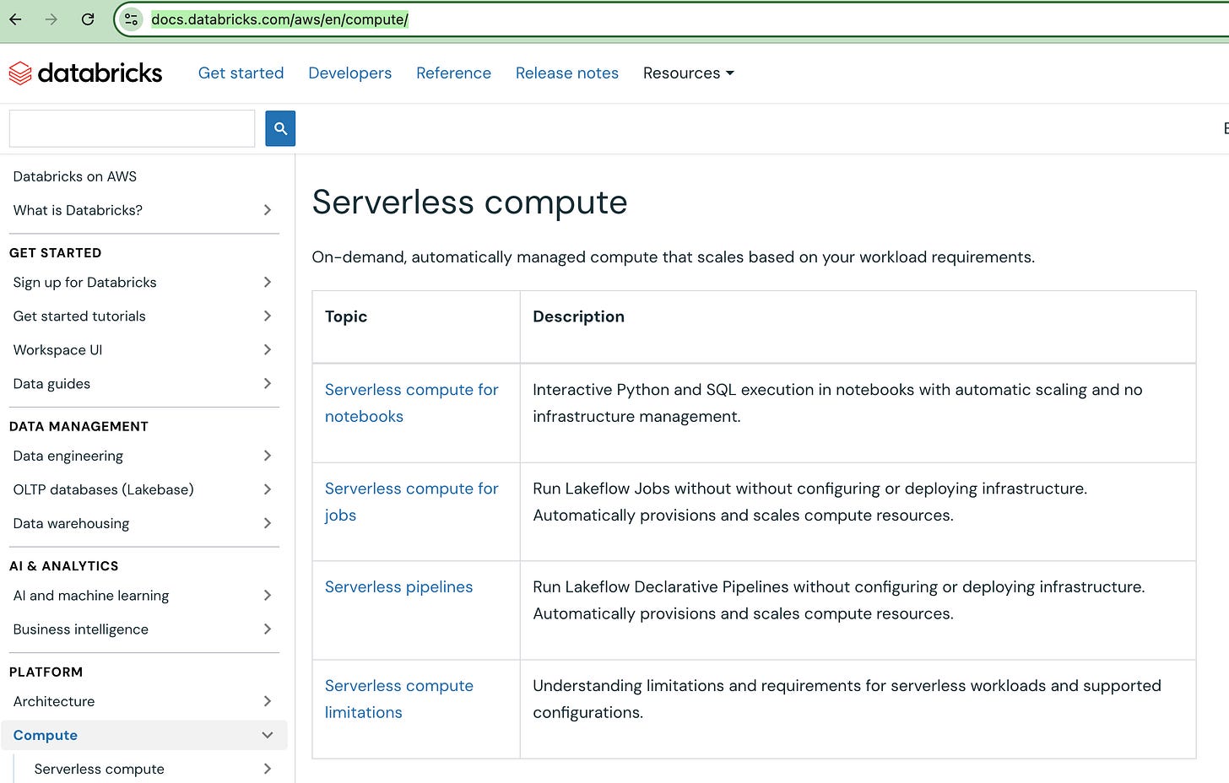
Task: Click the Serverless compute page heading
Action: (x=469, y=202)
